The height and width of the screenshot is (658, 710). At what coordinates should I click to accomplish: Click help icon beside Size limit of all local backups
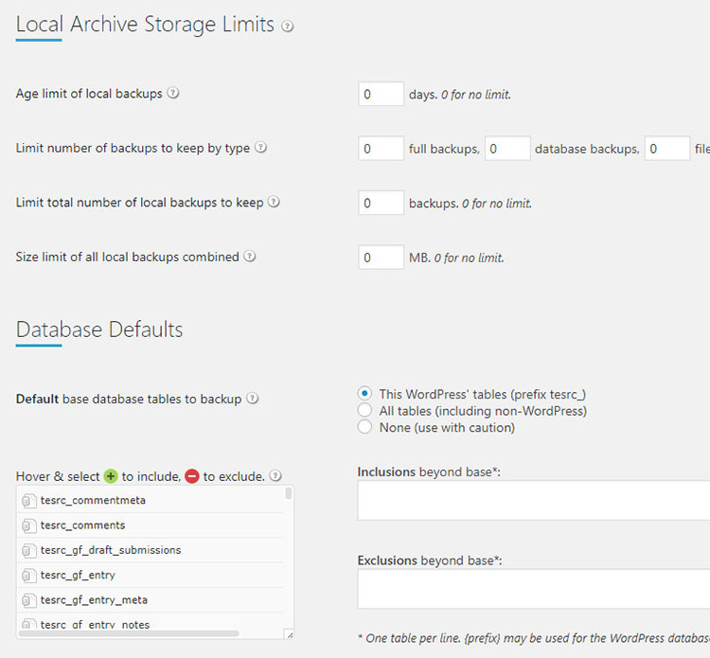pyautogui.click(x=250, y=256)
